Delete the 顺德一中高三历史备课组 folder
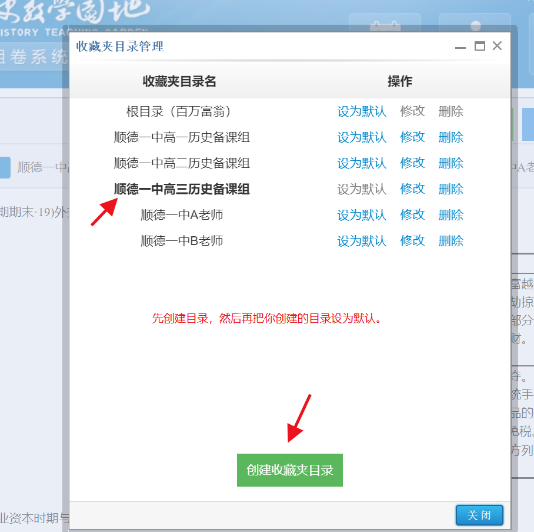534x532 pixels. click(x=450, y=189)
